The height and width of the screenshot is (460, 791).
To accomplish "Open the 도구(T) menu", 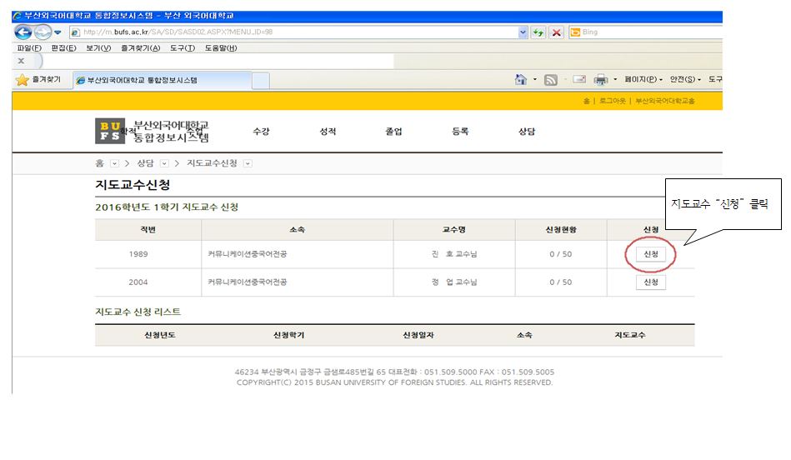I will 182,48.
